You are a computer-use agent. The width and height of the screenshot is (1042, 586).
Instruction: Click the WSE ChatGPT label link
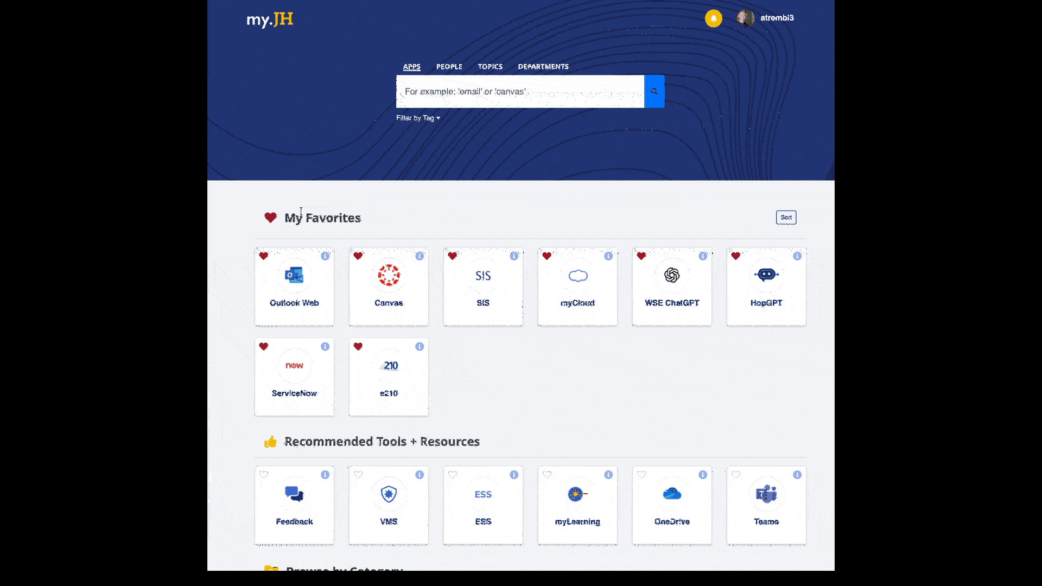pos(672,303)
